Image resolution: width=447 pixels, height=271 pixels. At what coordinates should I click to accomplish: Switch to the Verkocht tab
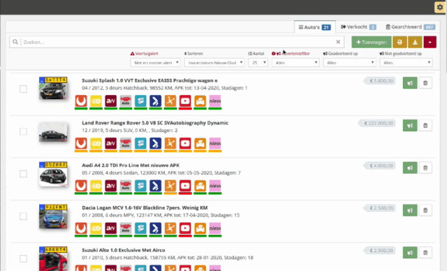(358, 27)
